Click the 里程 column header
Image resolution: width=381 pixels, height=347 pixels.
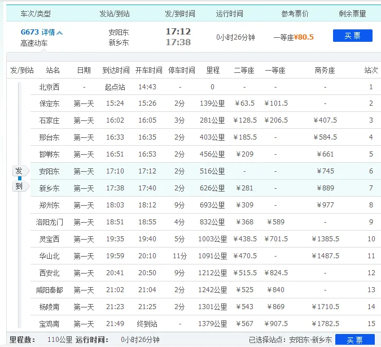(x=213, y=70)
